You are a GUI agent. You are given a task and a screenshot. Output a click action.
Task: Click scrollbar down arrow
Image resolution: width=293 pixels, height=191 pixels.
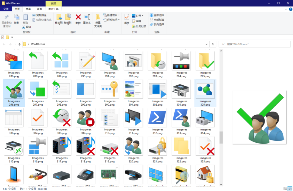[221, 185]
